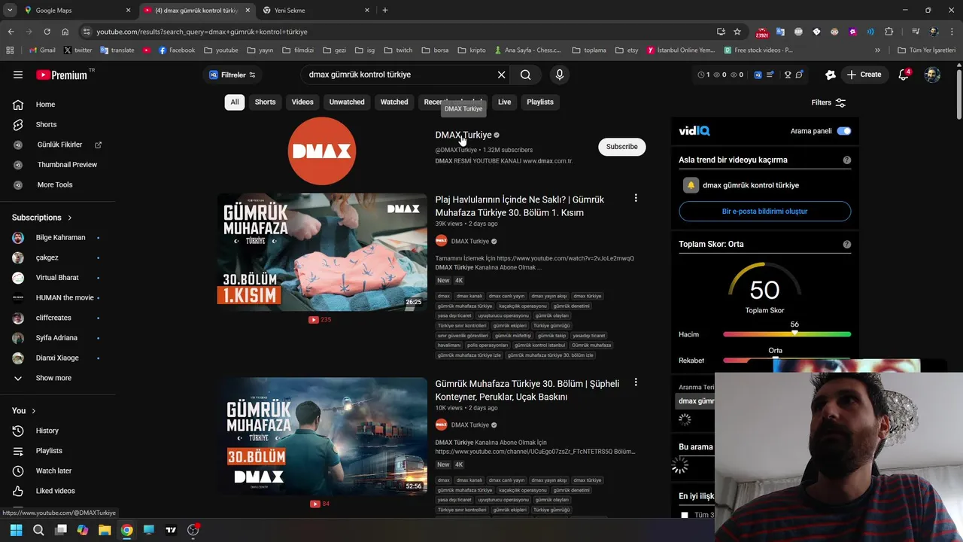Open more options for Plaj Havlularının video
963x542 pixels.
(x=636, y=198)
